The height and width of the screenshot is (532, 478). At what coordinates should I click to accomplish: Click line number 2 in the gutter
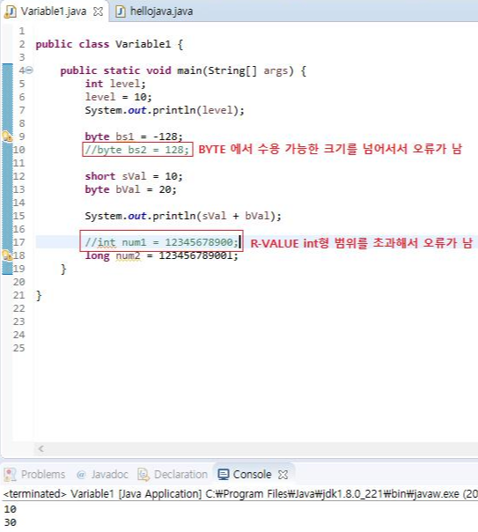pos(22,44)
